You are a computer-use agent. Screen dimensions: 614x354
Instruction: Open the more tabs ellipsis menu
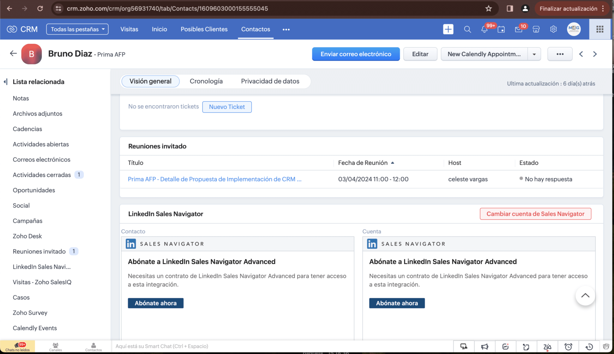pos(286,29)
